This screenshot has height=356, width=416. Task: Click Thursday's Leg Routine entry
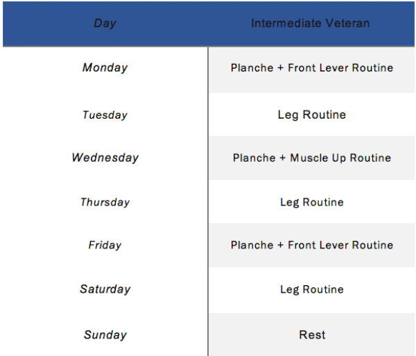click(x=312, y=203)
